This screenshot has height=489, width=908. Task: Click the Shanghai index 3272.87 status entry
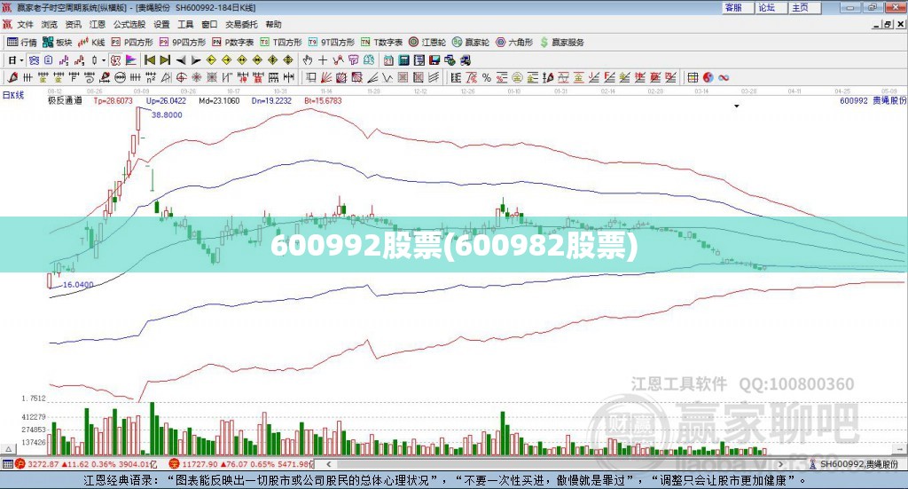[x=86, y=464]
